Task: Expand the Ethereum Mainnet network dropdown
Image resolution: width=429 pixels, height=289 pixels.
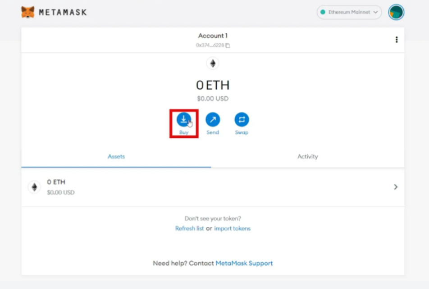Action: pyautogui.click(x=349, y=12)
